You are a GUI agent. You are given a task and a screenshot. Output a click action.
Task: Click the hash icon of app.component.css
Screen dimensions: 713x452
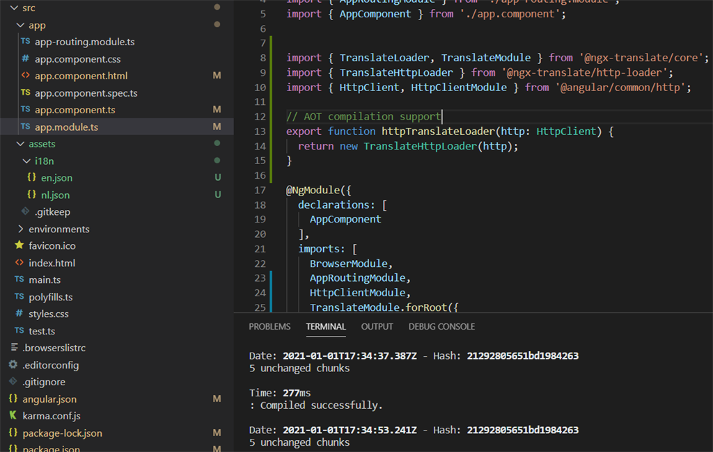26,58
